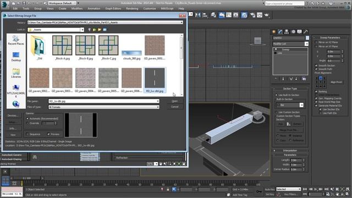The width and height of the screenshot is (352, 198).
Task: Toggle Banking checkbox
Action: [316, 92]
